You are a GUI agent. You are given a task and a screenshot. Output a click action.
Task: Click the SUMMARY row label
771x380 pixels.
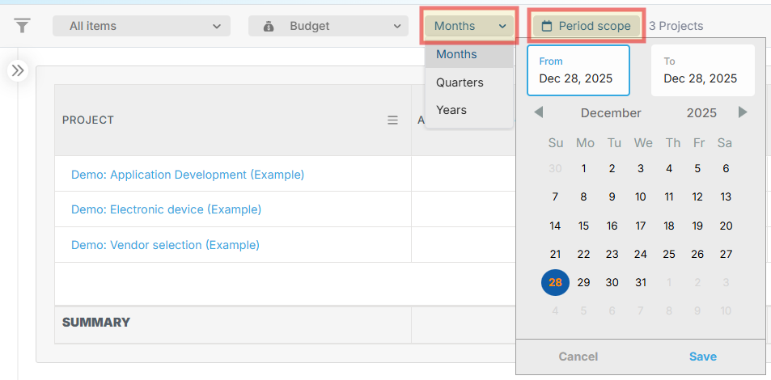coord(96,323)
